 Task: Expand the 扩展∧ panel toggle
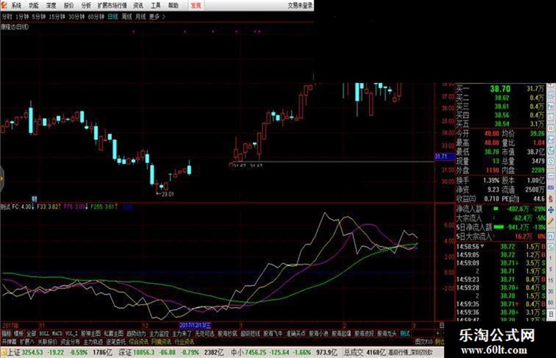point(27,342)
